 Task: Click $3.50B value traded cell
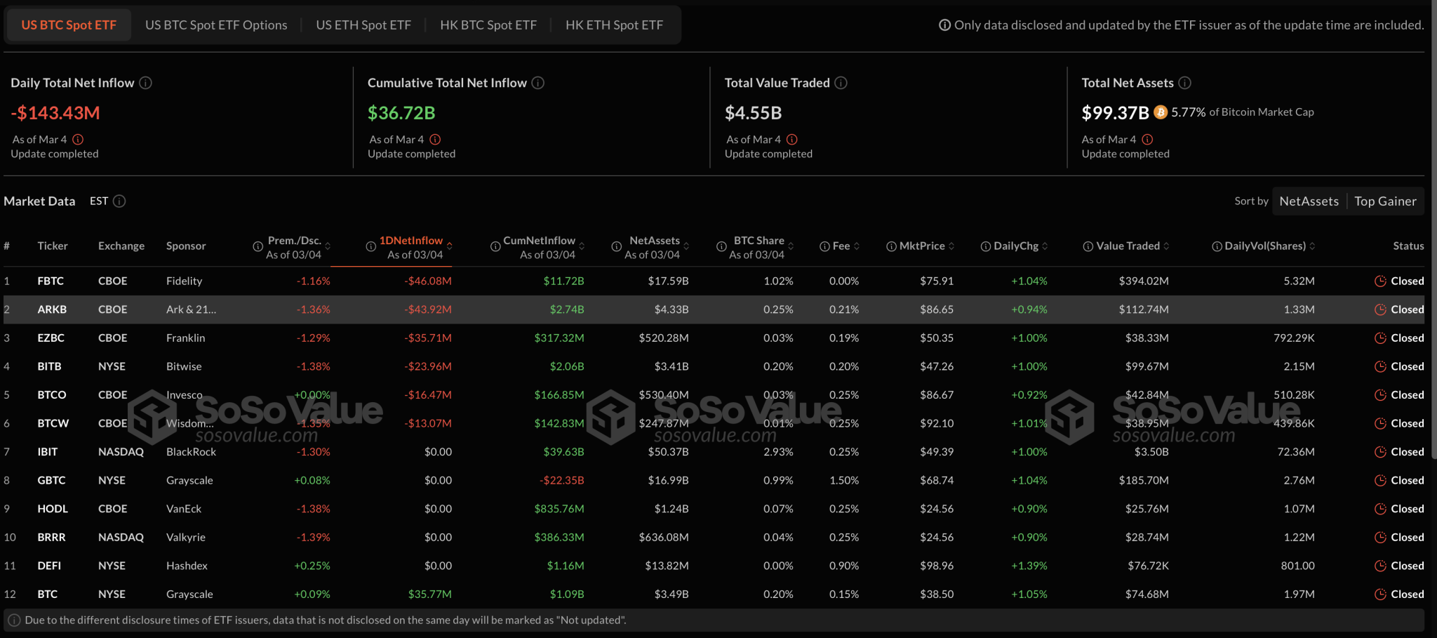(1151, 452)
